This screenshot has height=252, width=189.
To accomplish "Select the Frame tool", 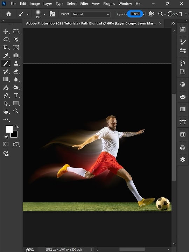I will 16,47.
